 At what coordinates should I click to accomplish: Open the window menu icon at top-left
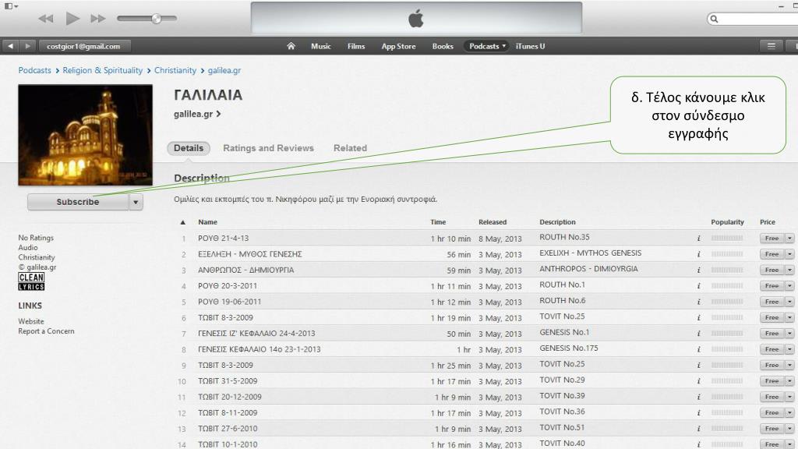[11, 6]
